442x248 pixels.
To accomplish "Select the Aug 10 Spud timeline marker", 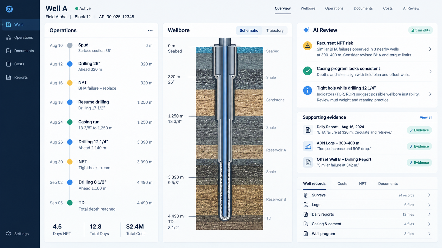I will pyautogui.click(x=70, y=45).
